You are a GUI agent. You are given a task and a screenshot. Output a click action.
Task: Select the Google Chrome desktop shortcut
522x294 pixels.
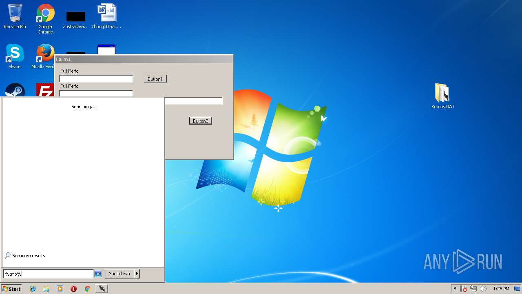pos(45,19)
